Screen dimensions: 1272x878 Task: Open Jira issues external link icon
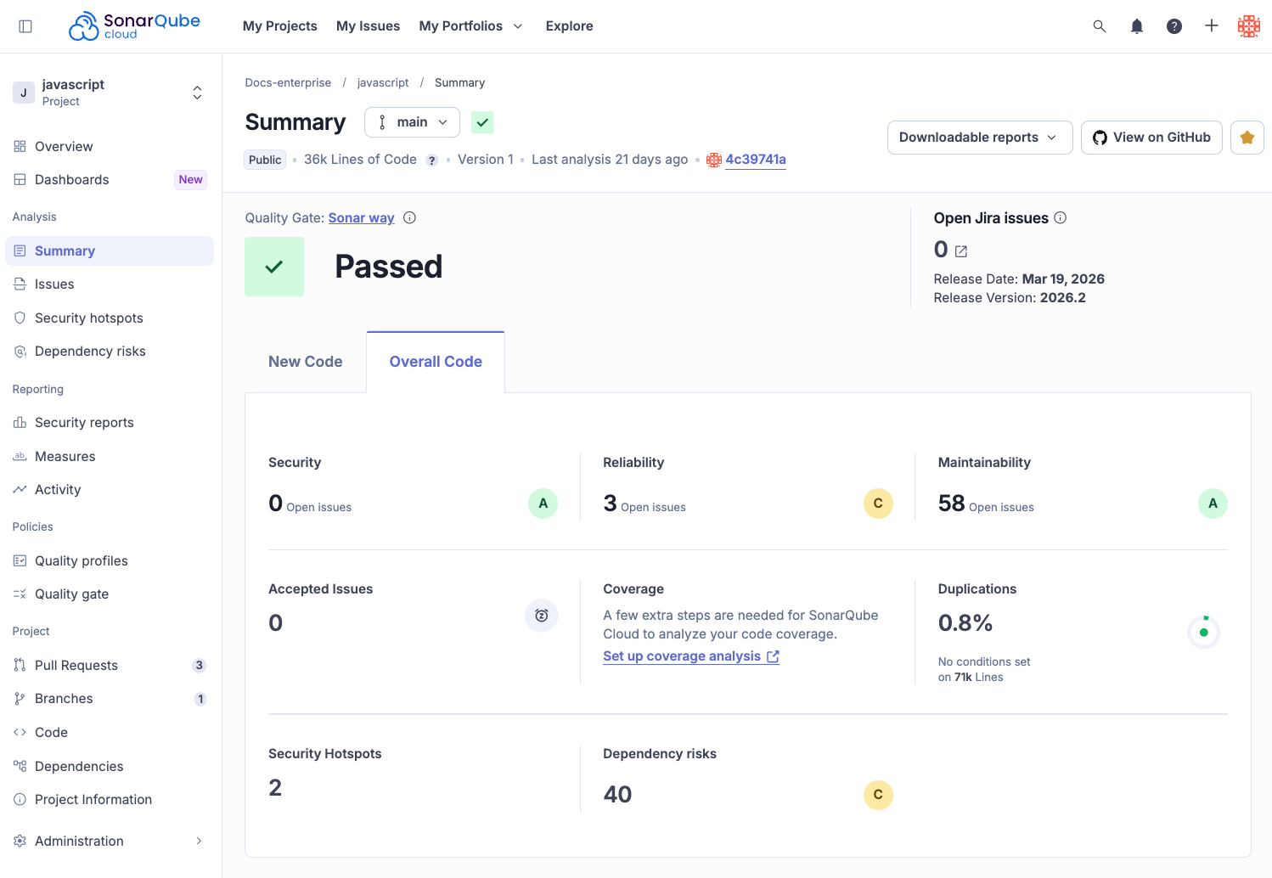point(961,251)
